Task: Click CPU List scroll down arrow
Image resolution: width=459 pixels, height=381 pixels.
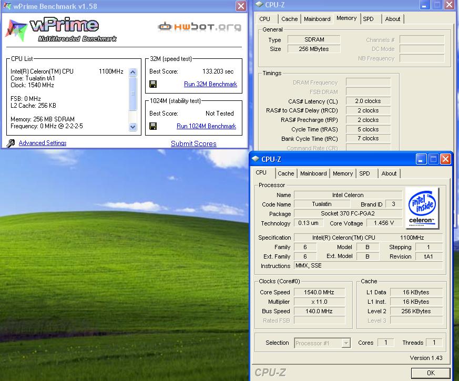Action: 133,127
